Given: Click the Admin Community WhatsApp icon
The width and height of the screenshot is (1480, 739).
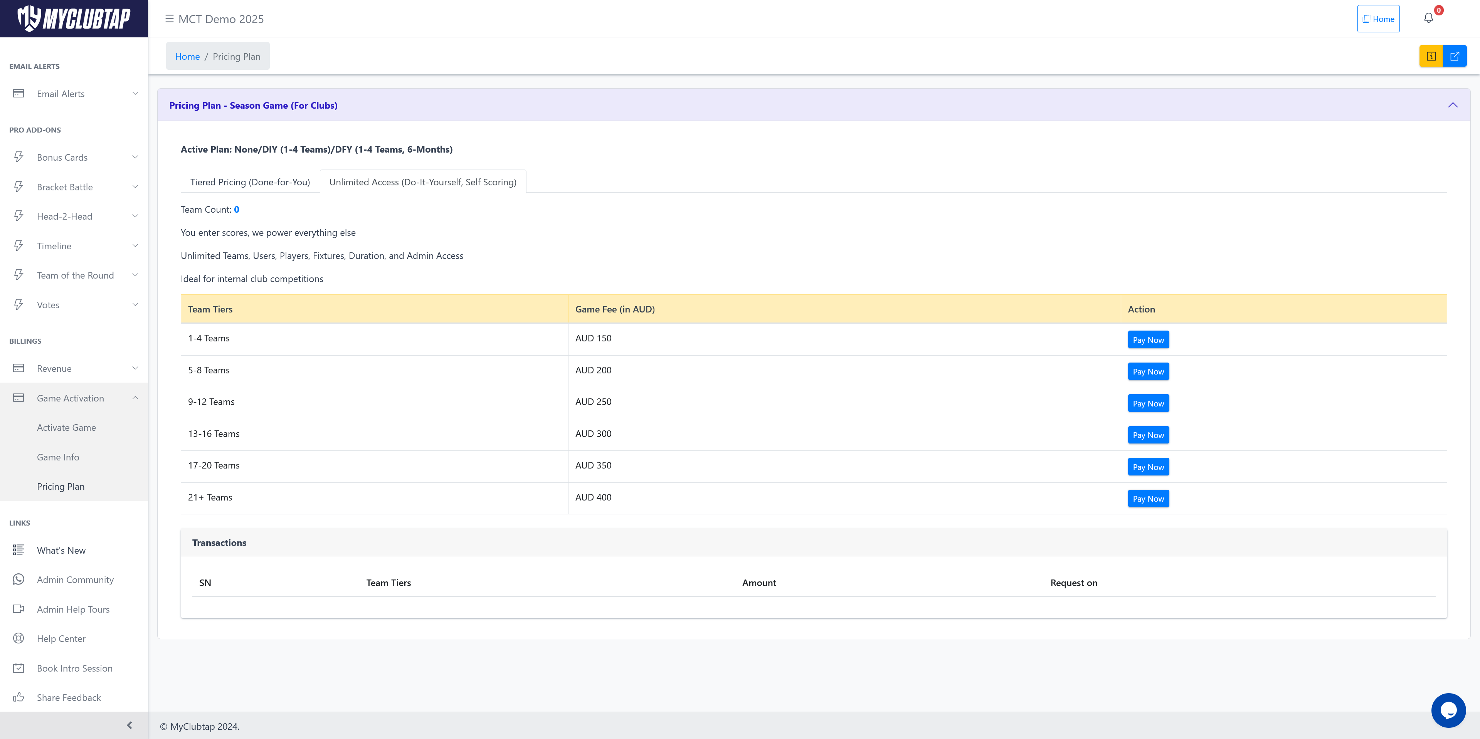Looking at the screenshot, I should [x=18, y=579].
